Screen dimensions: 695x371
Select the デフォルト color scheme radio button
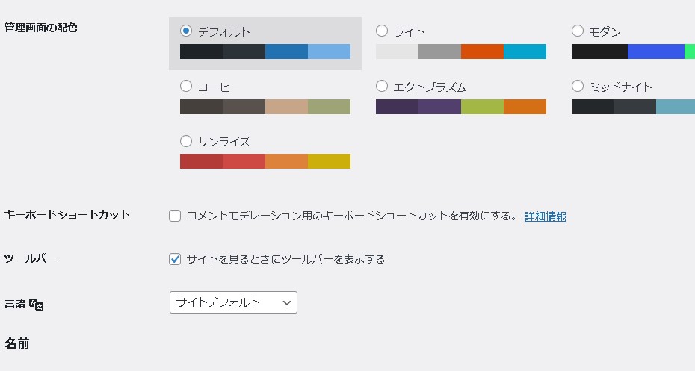(186, 31)
